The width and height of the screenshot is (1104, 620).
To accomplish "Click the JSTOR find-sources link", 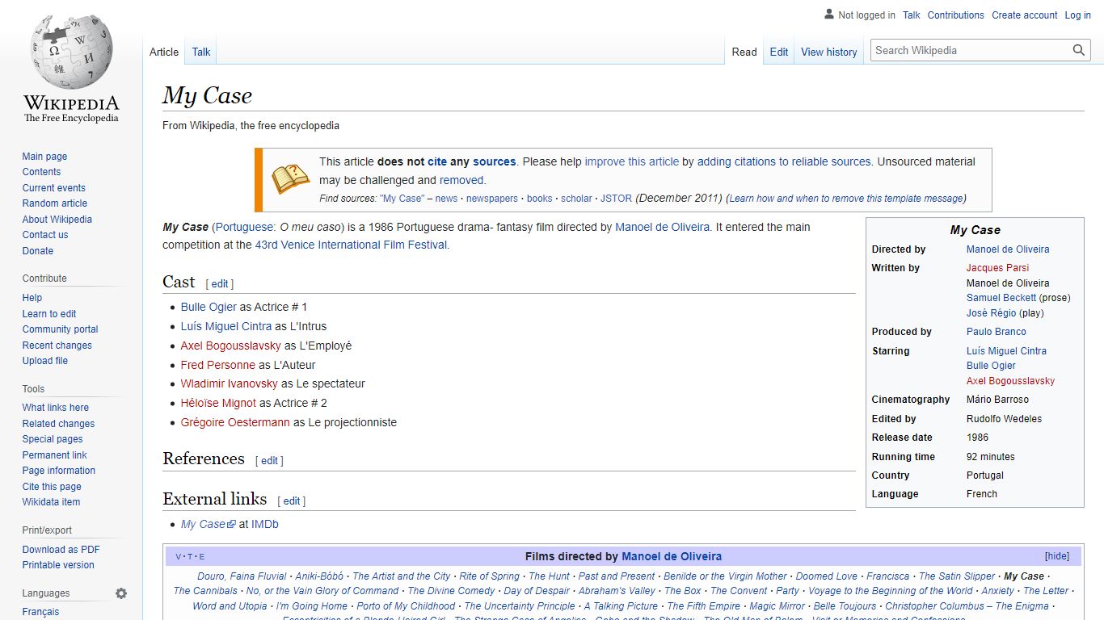I will (x=616, y=199).
